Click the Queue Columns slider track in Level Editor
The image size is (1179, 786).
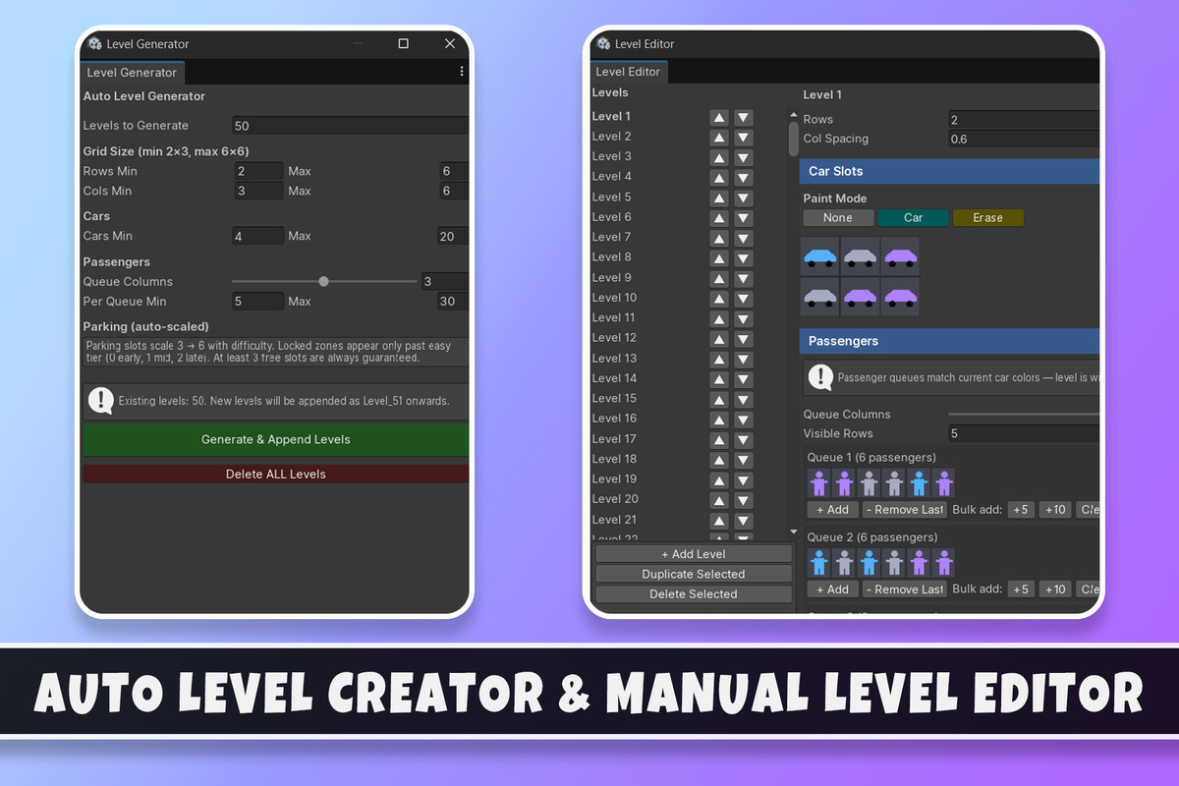point(1024,415)
